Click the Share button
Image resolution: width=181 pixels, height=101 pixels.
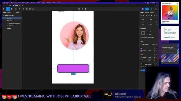pyautogui.click(x=147, y=9)
